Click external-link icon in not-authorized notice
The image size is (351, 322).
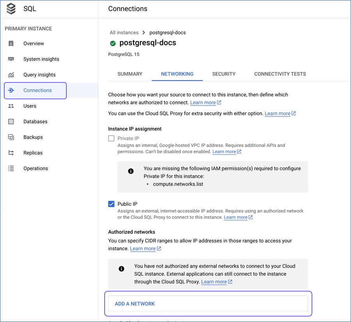[230, 282]
